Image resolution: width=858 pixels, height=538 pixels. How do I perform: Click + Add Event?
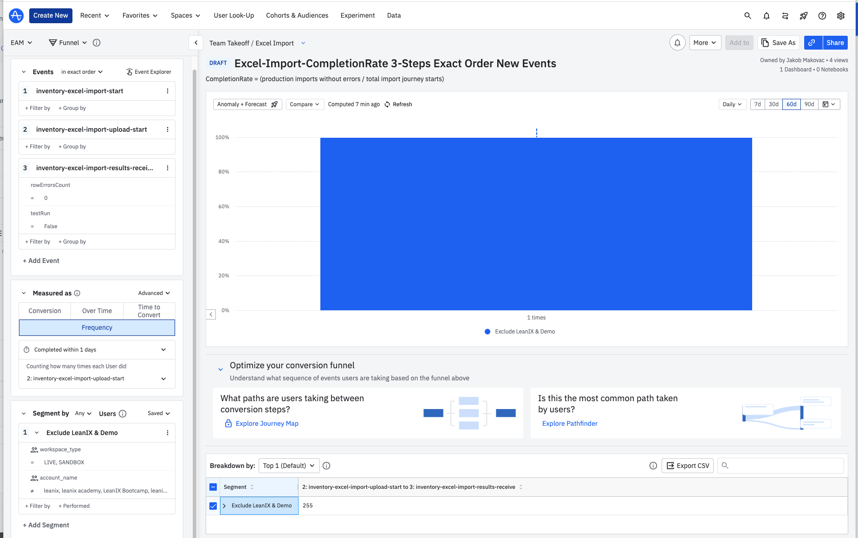[x=41, y=261]
